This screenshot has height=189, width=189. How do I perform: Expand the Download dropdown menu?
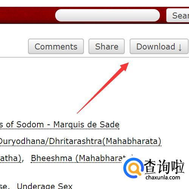(x=159, y=46)
